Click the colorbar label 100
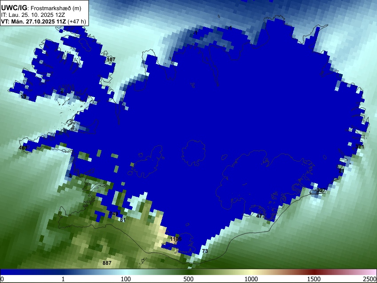377x283 pixels. 126,279
